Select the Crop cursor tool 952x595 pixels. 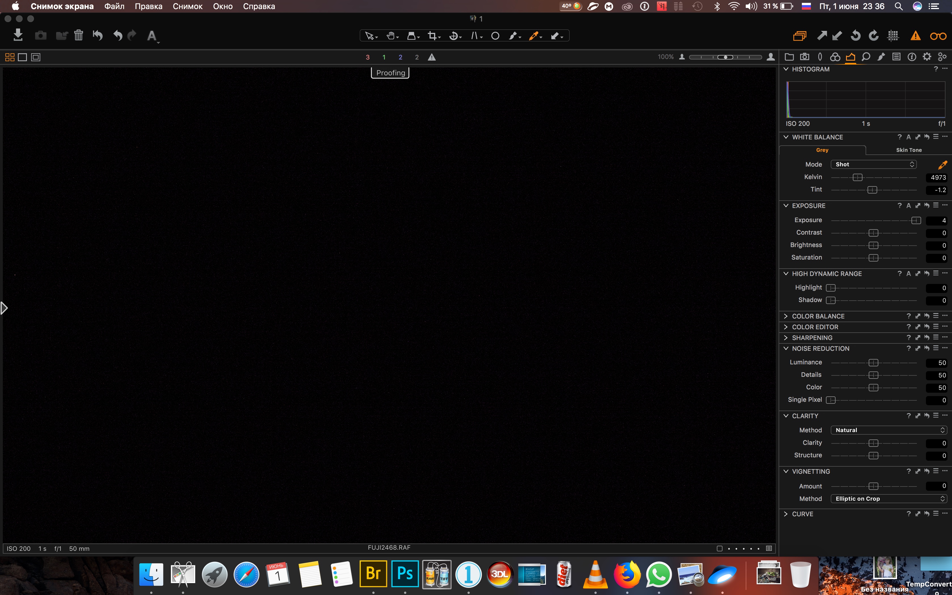(434, 36)
